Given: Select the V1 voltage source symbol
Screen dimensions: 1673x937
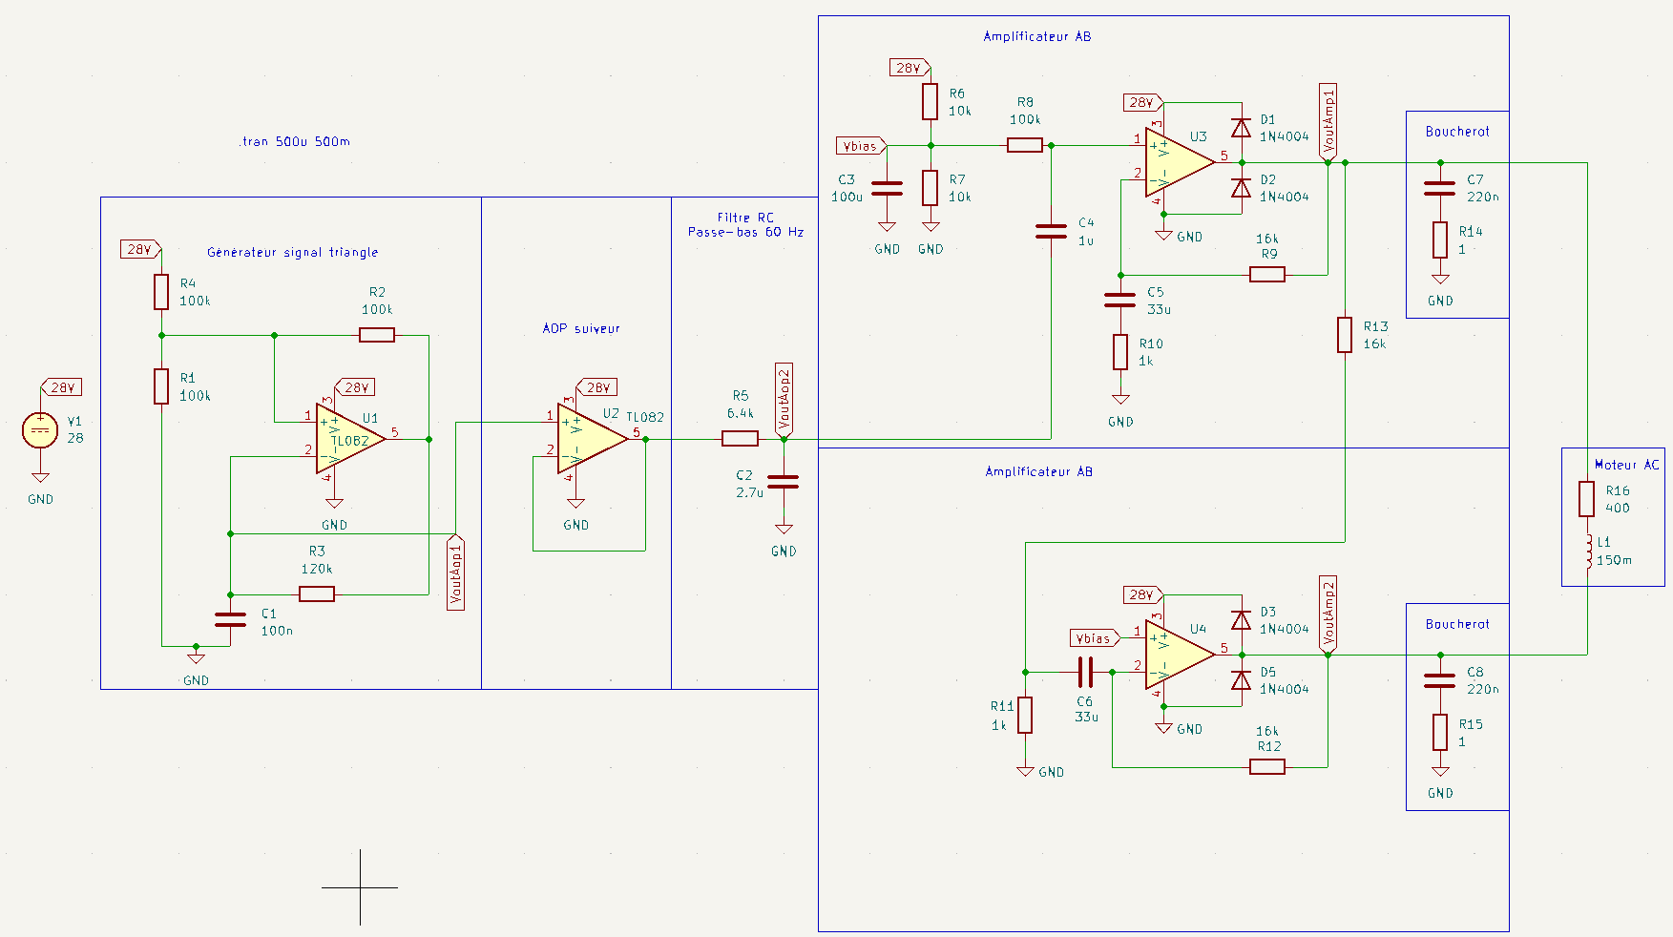Looking at the screenshot, I should [x=40, y=430].
